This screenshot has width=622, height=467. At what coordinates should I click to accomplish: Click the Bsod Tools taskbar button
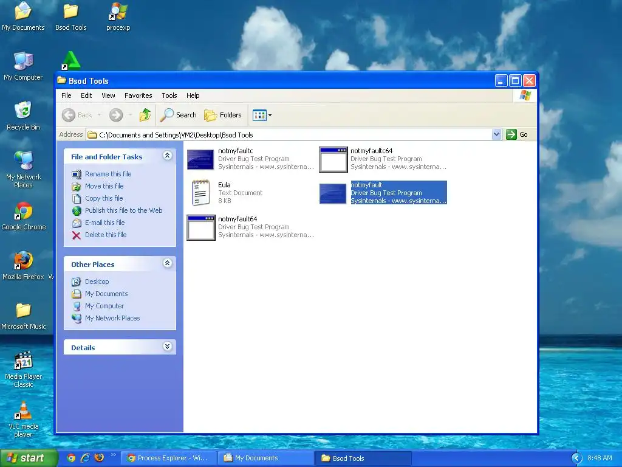click(x=363, y=458)
